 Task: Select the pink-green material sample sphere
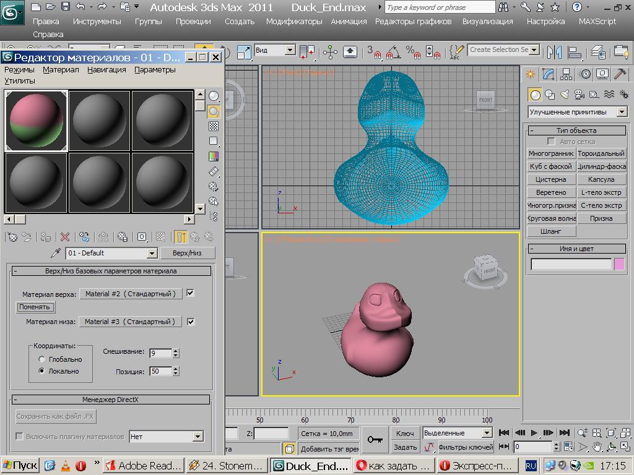click(x=37, y=121)
